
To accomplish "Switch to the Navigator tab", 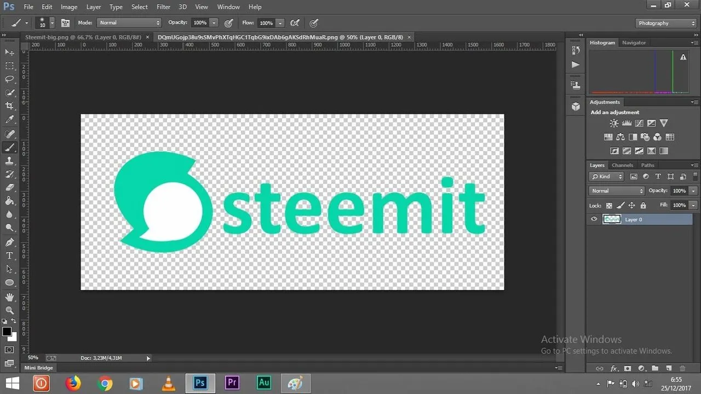I will point(634,43).
